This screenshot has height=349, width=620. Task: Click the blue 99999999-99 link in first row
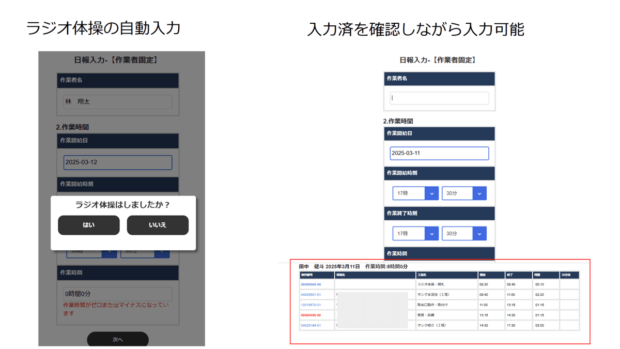pos(311,284)
